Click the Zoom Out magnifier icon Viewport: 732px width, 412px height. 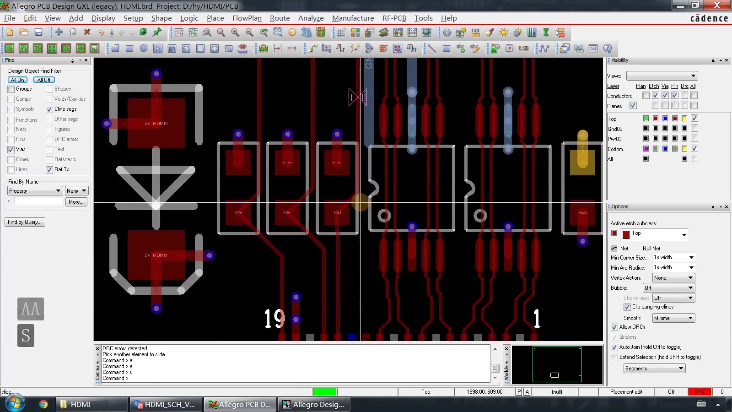click(x=249, y=33)
